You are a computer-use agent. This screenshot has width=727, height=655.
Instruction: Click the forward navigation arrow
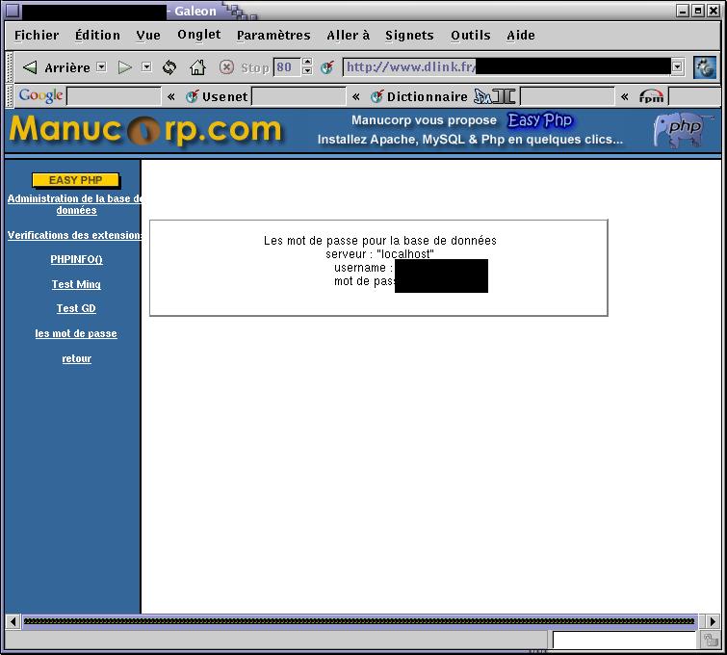(x=124, y=67)
